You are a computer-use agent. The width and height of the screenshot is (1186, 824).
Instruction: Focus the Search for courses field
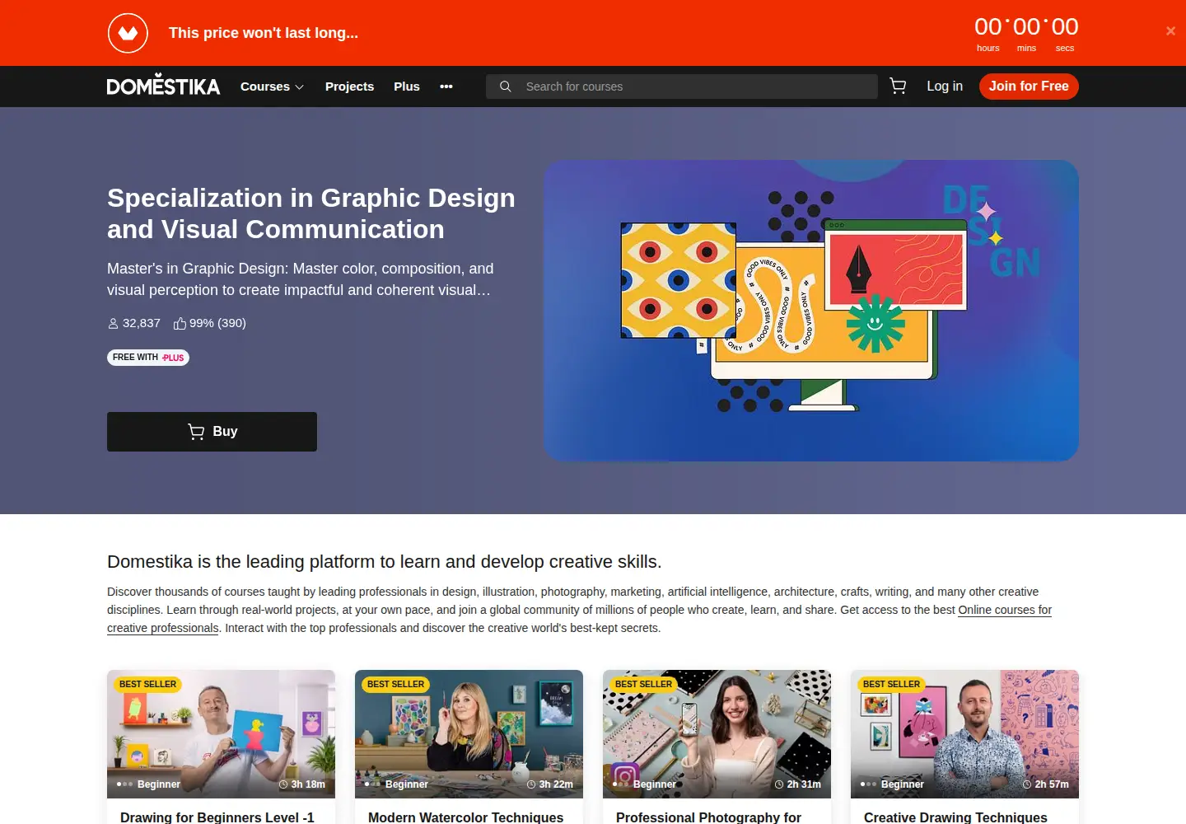click(x=682, y=87)
